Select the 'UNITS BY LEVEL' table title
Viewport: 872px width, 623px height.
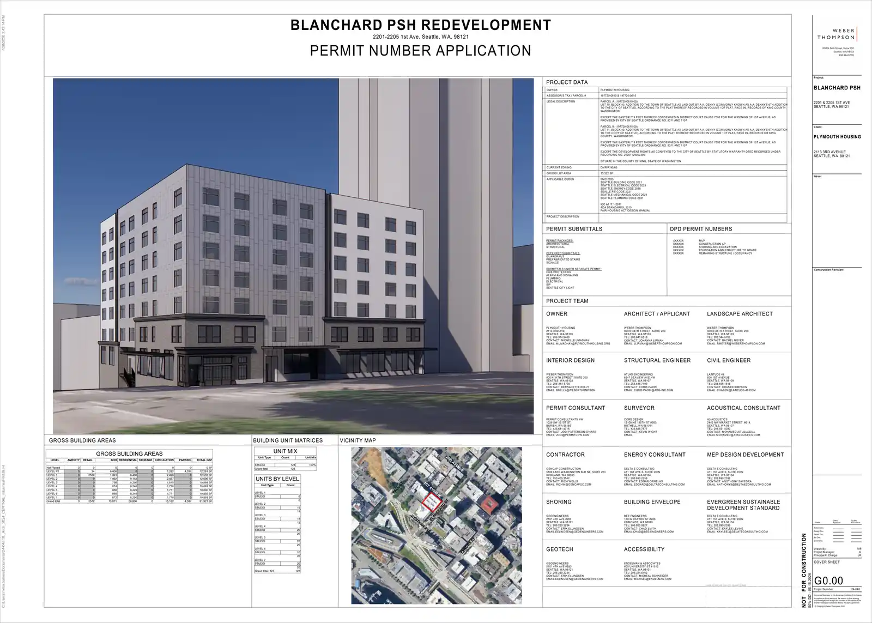pos(277,479)
